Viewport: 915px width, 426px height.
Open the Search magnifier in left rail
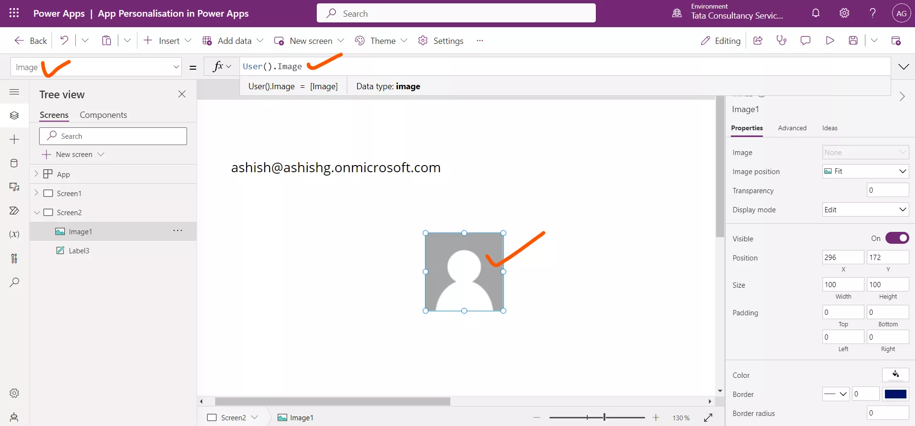click(x=14, y=282)
